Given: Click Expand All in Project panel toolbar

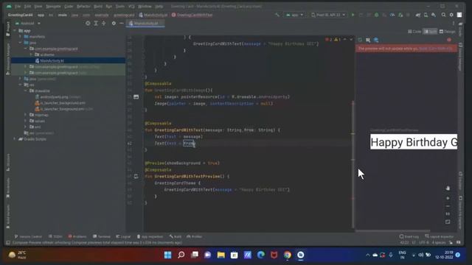Looking at the screenshot, I should 96,23.
